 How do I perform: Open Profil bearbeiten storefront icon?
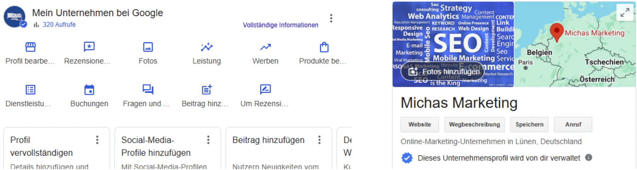[30, 47]
